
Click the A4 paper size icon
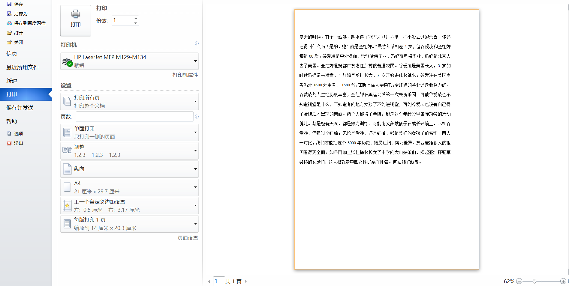click(67, 187)
